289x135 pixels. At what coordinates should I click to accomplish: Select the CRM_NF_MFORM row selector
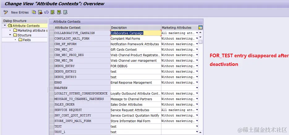[52, 44]
